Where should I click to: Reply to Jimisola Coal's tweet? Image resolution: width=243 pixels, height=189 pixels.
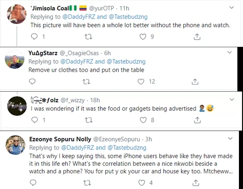click(x=34, y=37)
